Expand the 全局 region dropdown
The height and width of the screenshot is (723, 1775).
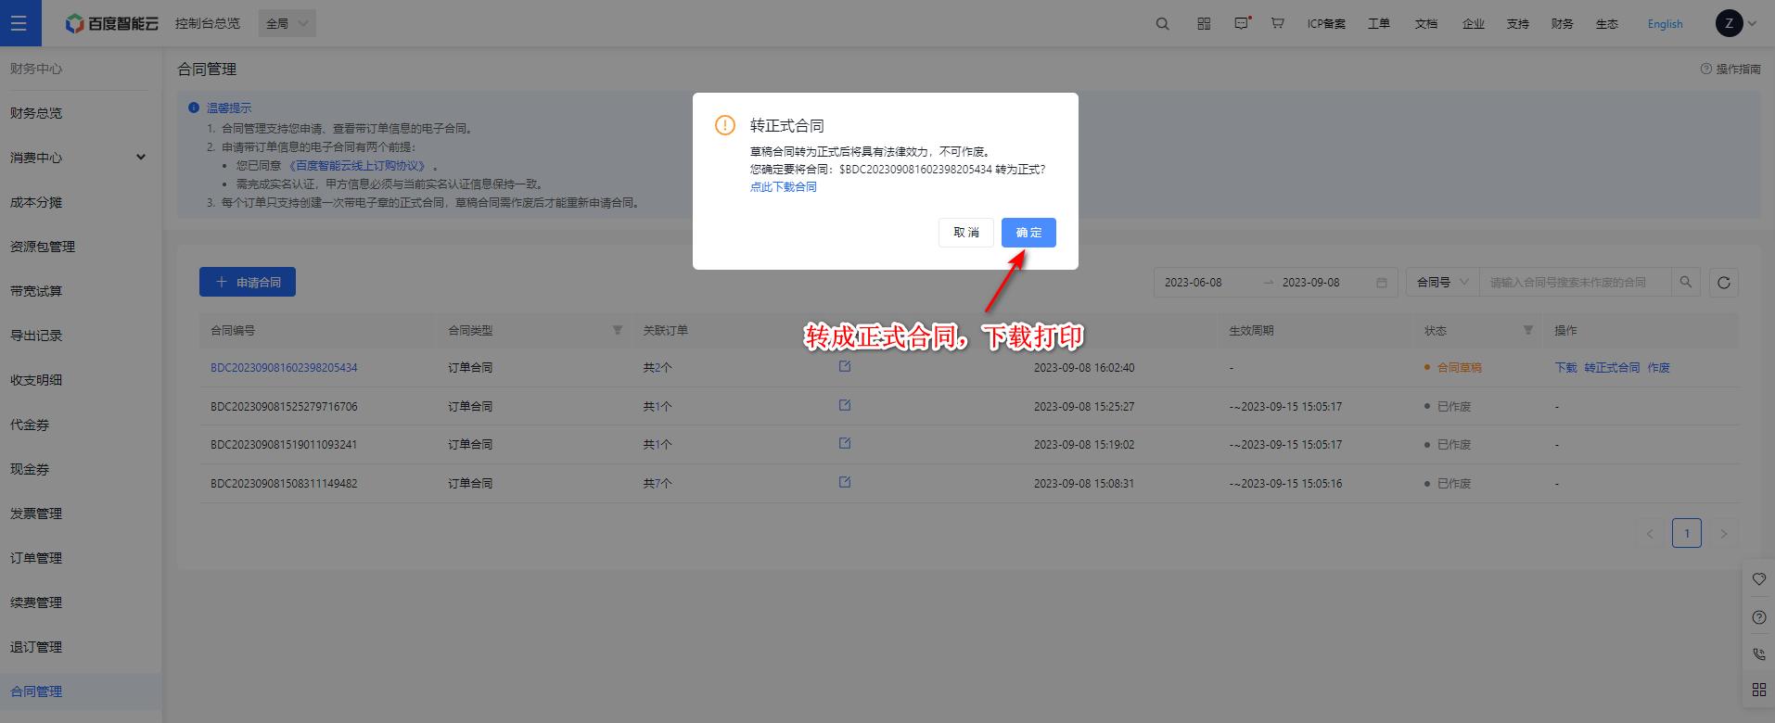pos(287,24)
